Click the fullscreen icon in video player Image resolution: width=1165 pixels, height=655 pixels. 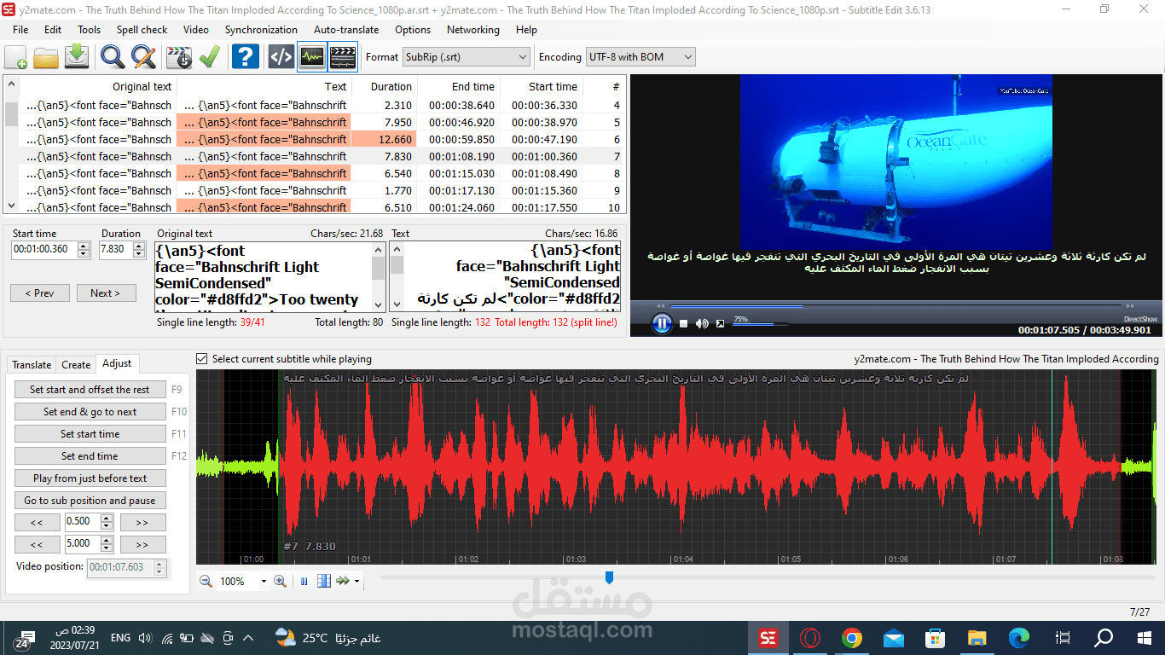(x=721, y=323)
